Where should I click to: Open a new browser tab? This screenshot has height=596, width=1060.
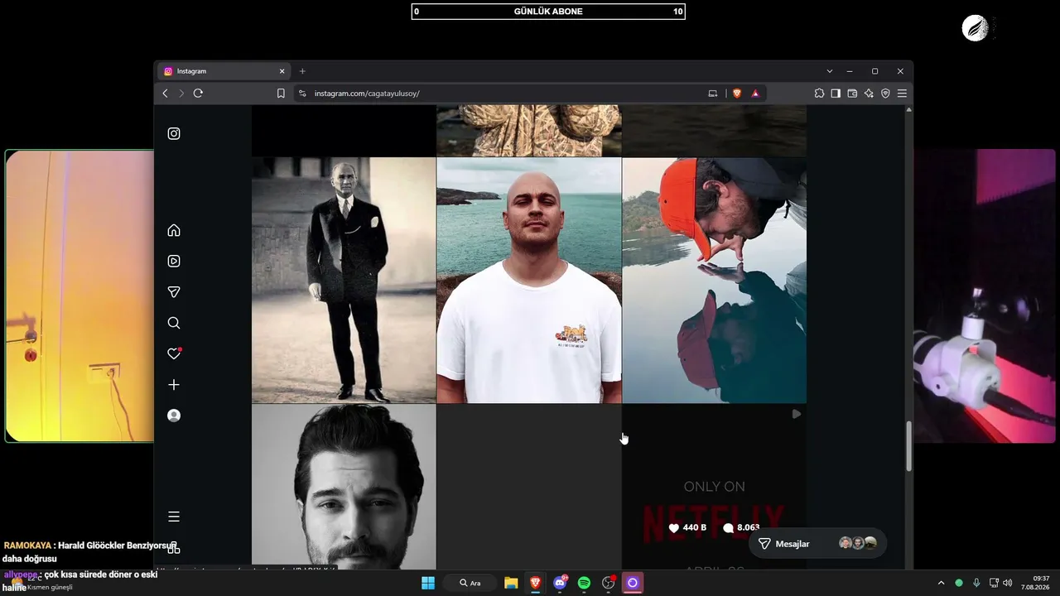pyautogui.click(x=302, y=71)
